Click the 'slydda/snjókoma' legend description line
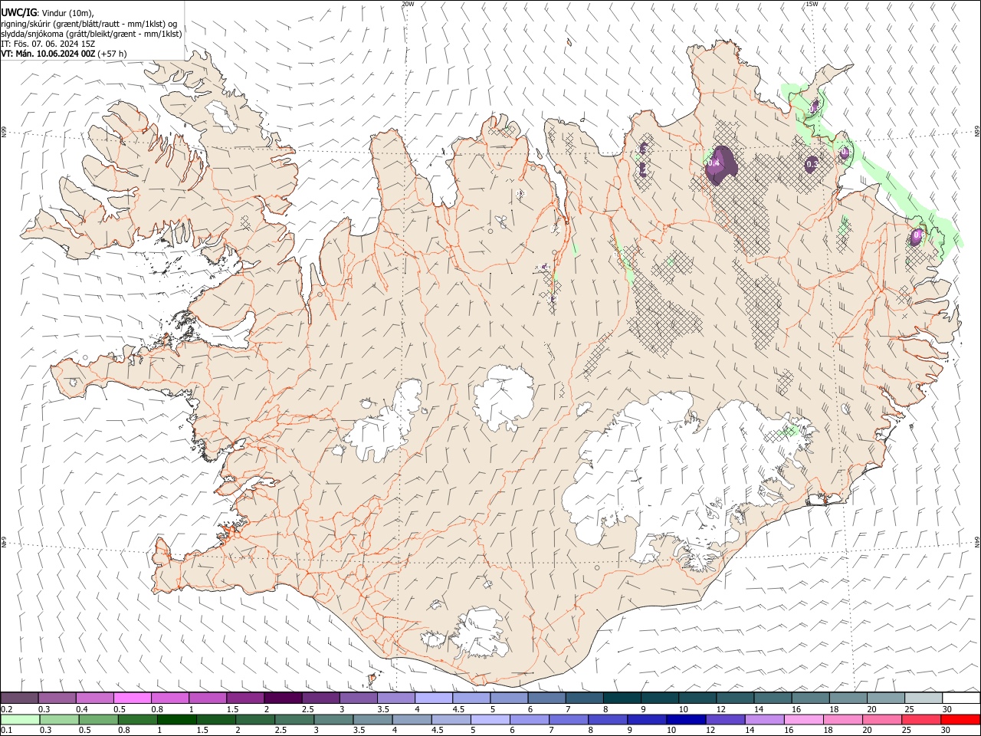 91,34
